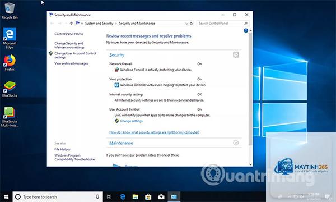336x202 pixels.
Task: Click 'Review recent messages and resolve problems' heading
Action: 148,36
